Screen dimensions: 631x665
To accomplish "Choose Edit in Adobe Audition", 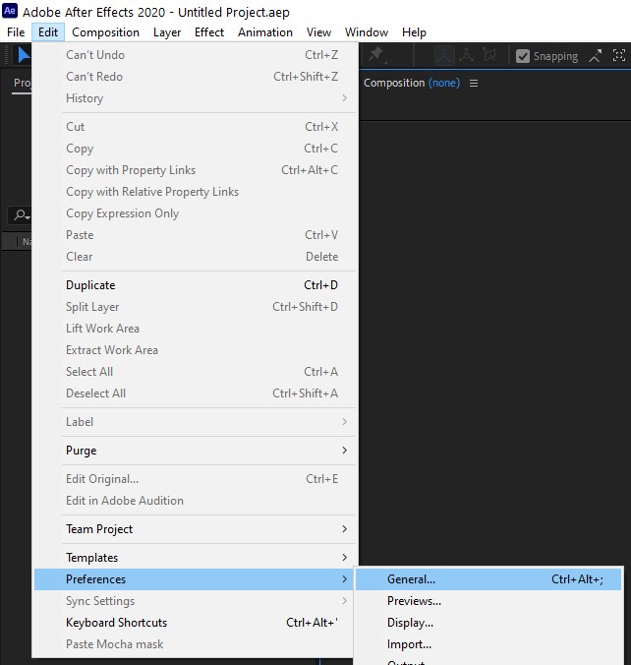I will tap(196, 501).
